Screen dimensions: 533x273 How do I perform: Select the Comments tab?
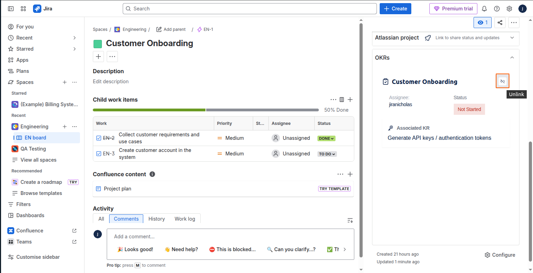point(126,219)
